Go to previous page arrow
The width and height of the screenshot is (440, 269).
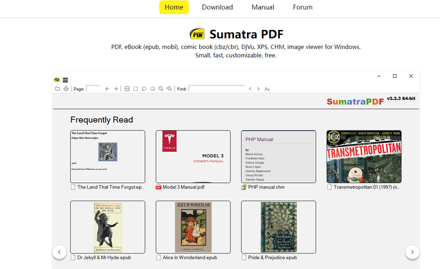(107, 89)
